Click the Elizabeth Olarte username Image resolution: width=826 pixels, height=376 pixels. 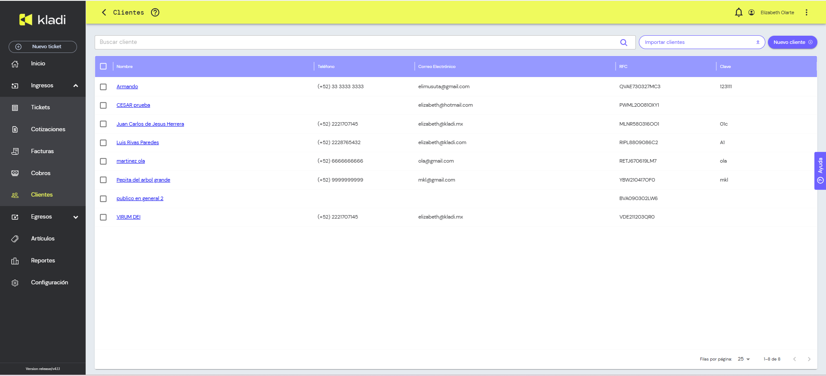pos(777,12)
